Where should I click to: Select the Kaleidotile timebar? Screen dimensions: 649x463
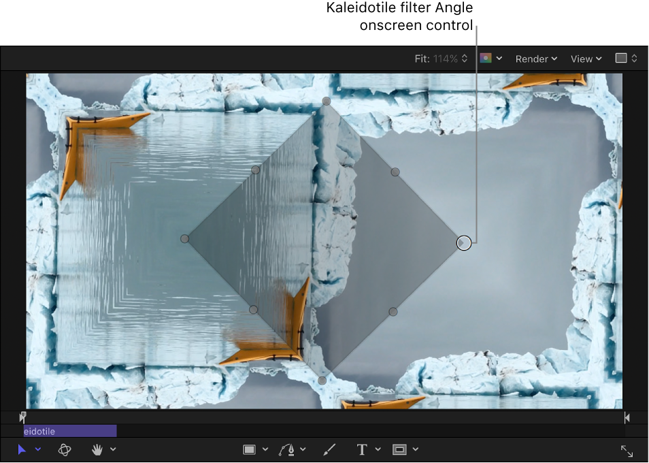(x=68, y=430)
